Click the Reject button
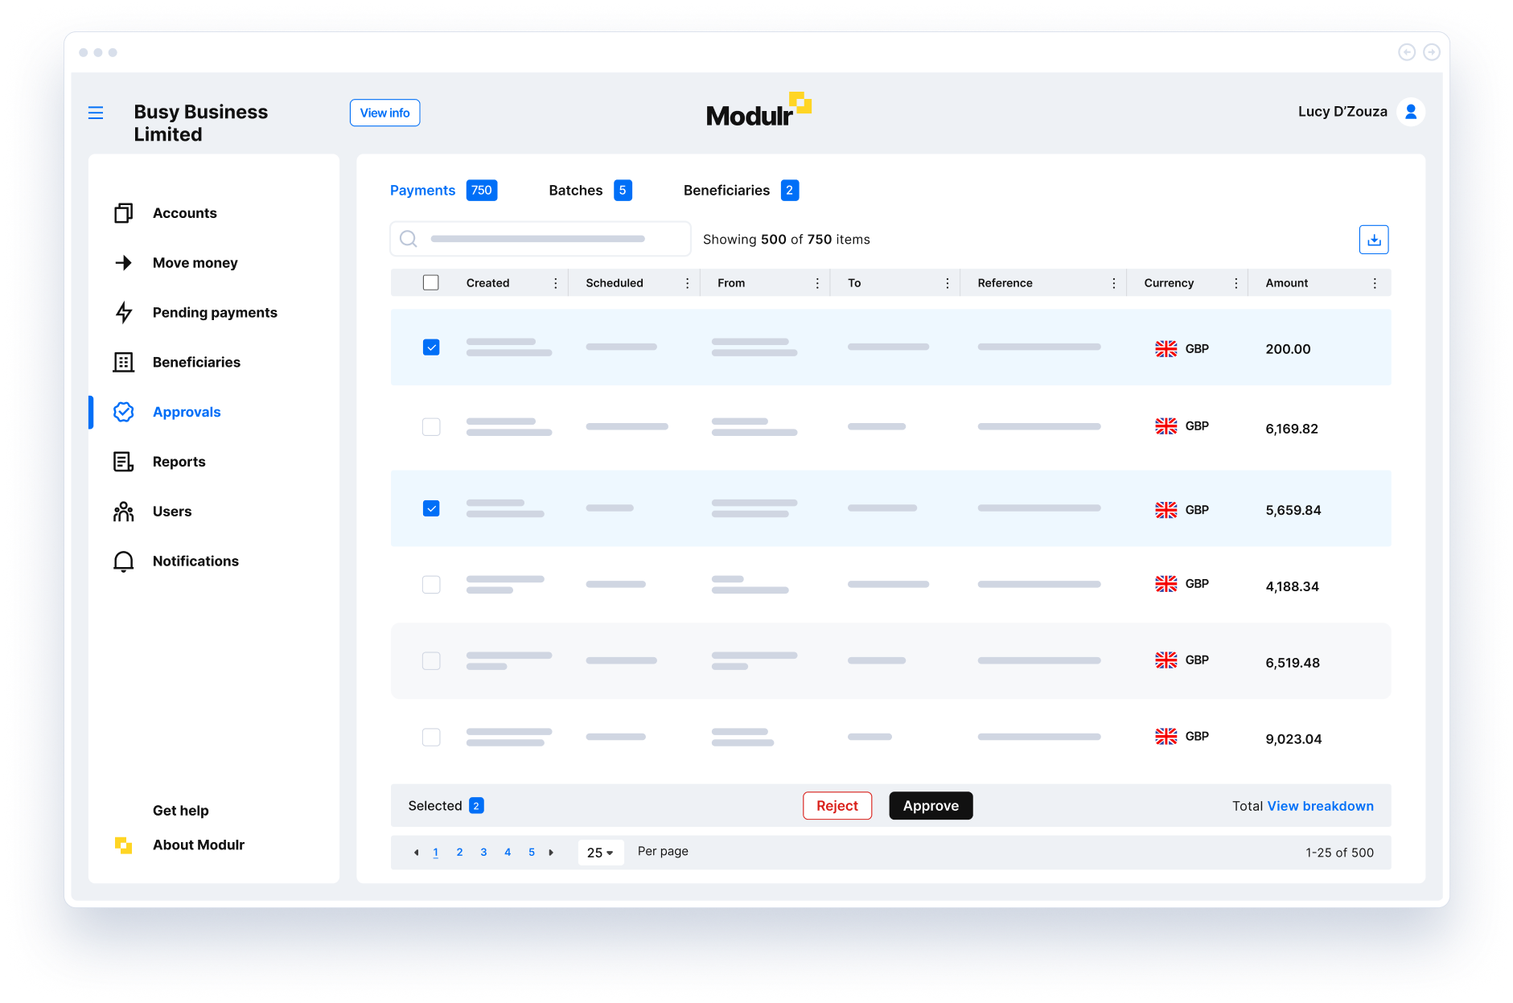 tap(837, 806)
